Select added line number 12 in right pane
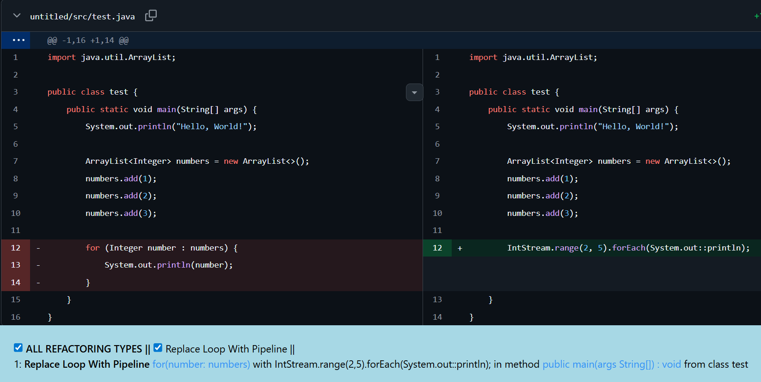The width and height of the screenshot is (761, 382). 437,248
